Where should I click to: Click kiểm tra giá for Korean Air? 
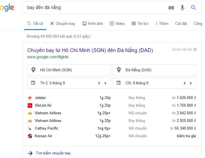(186, 136)
